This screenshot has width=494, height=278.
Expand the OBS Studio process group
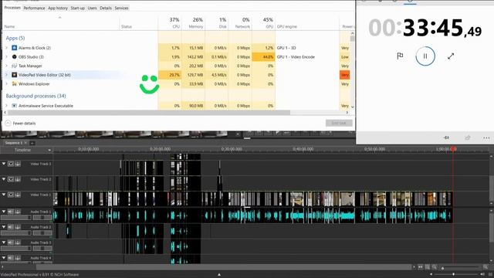(x=6, y=56)
